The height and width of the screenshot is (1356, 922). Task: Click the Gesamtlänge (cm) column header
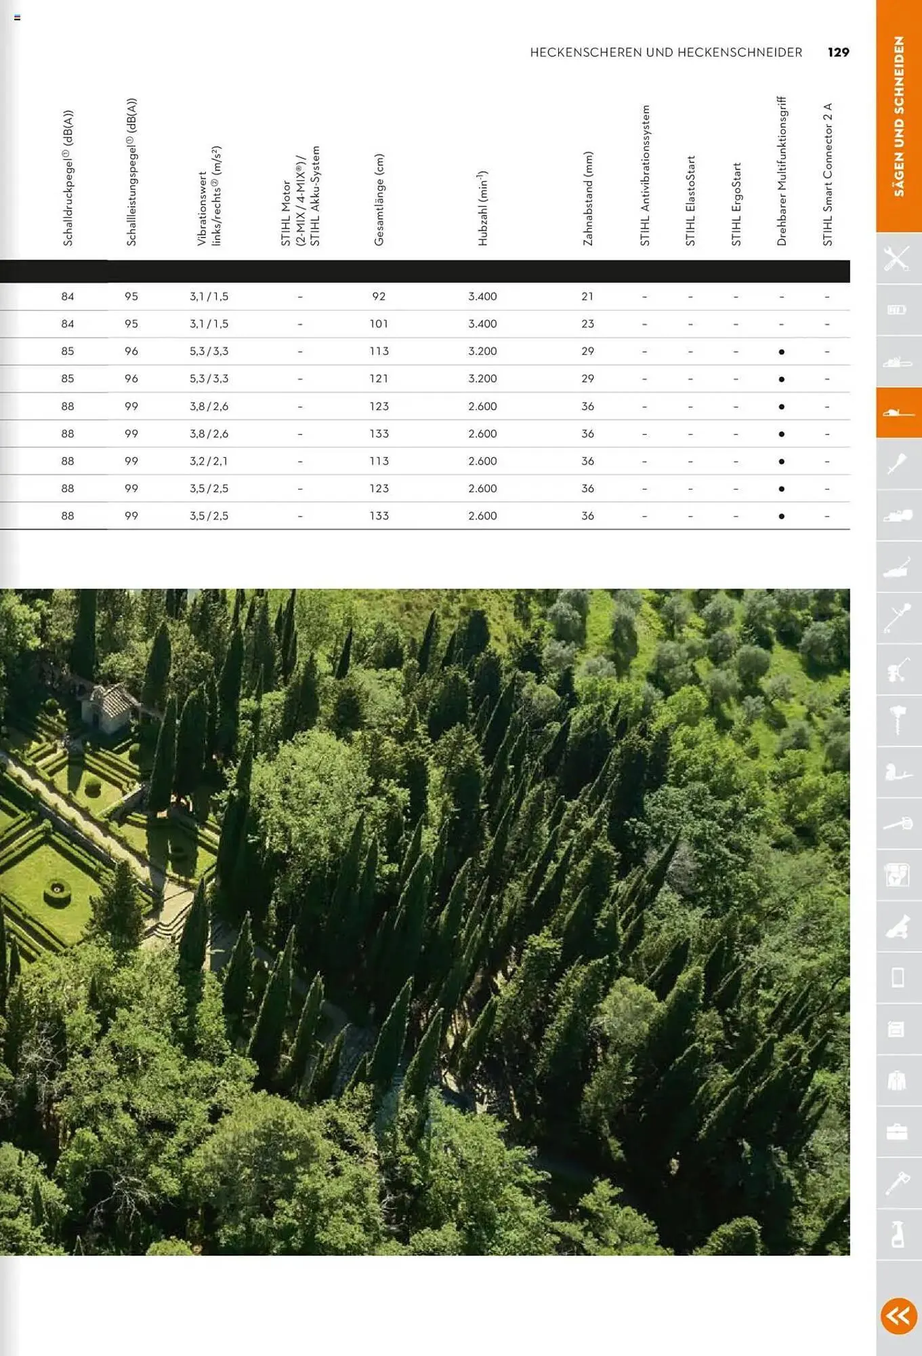coord(379,199)
